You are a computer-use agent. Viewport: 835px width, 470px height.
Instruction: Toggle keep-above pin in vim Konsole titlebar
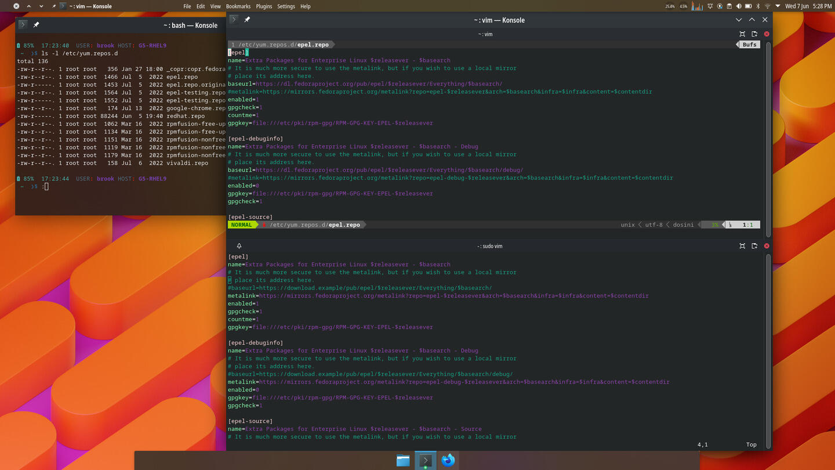247,20
